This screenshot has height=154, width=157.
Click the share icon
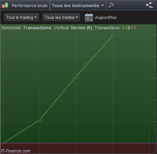[149, 5]
